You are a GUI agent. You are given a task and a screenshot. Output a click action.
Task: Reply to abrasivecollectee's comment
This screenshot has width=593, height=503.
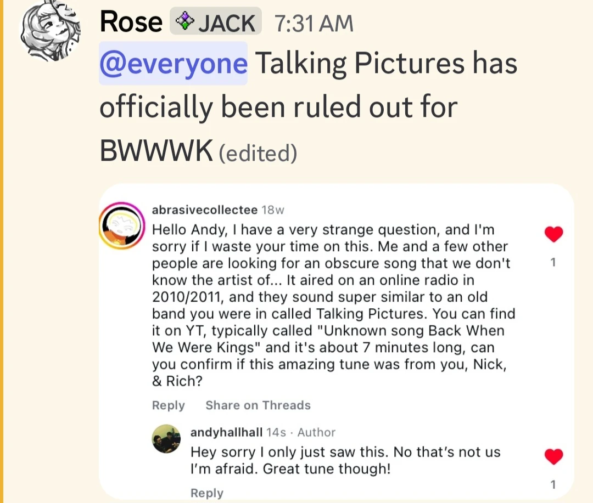pos(168,405)
